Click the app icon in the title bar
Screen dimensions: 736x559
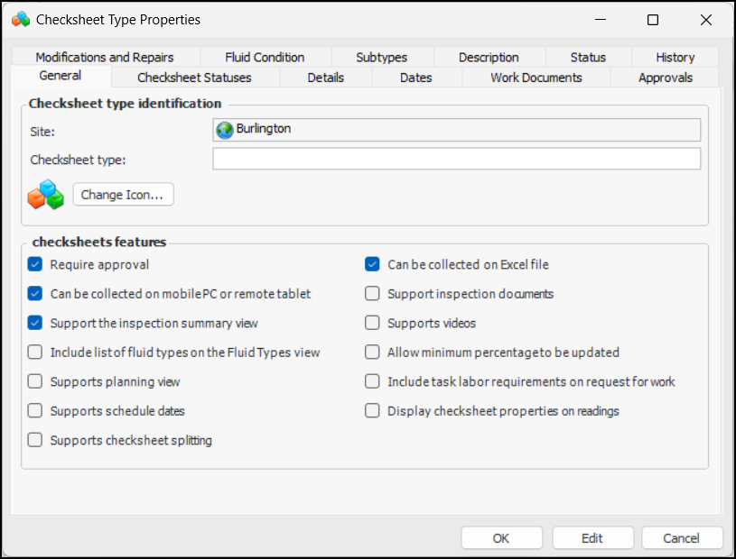click(21, 19)
